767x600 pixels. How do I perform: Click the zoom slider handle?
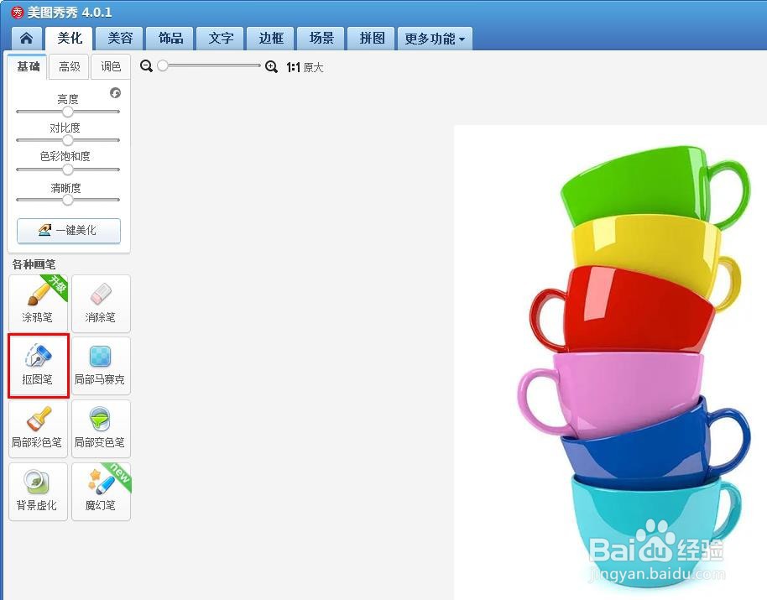click(x=163, y=65)
